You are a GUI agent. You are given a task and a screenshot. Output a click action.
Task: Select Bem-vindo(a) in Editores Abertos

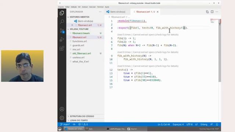point(86,21)
